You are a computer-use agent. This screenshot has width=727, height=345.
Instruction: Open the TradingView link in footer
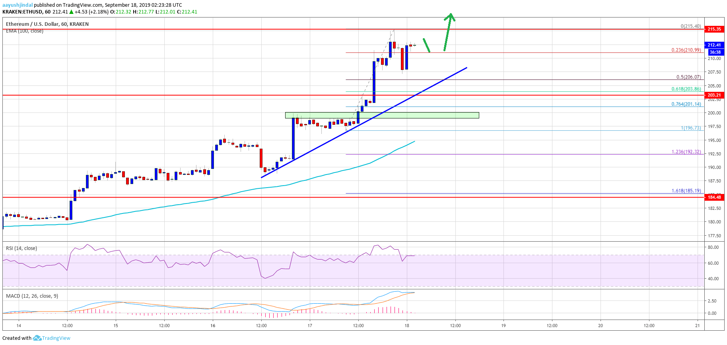[x=56, y=338]
